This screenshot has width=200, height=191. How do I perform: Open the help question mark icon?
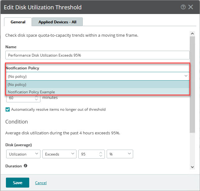(x=183, y=7)
